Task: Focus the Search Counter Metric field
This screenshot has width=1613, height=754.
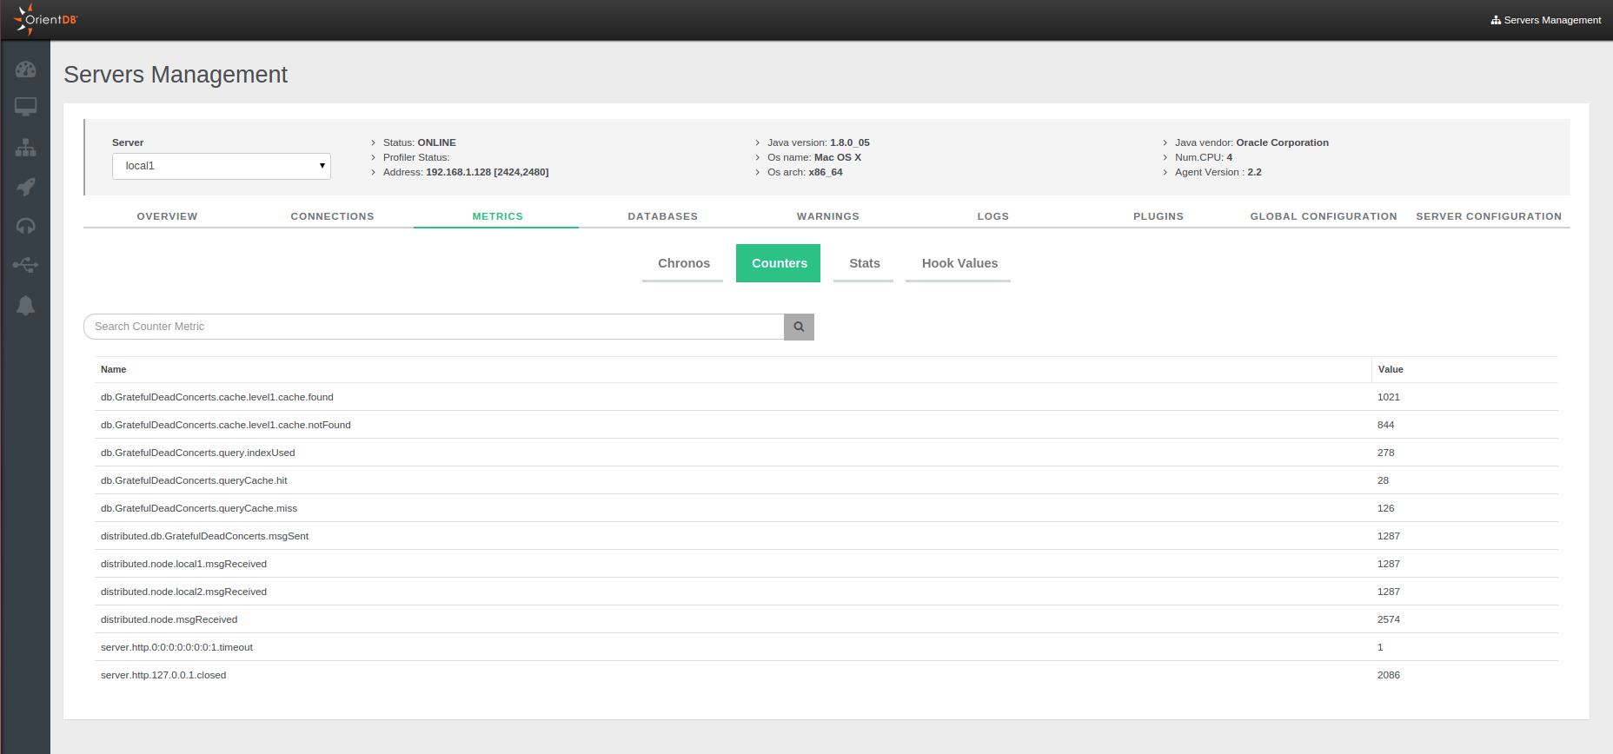Action: click(x=434, y=327)
